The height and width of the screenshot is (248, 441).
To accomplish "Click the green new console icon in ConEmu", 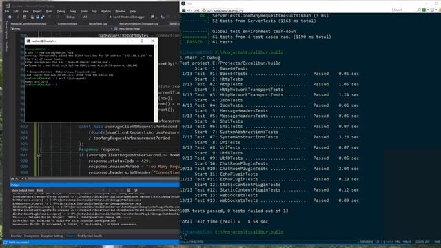I will coord(424,10).
